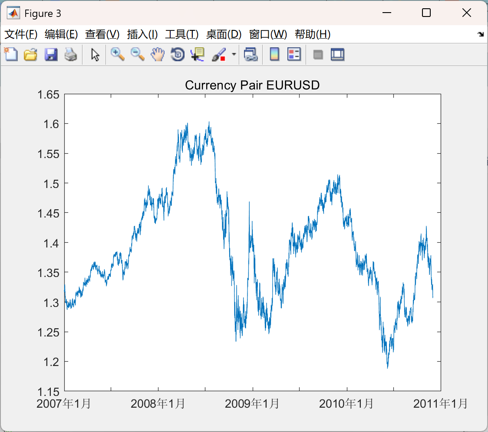488x432 pixels.
Task: Click the MATLAB logo in title bar
Action: (13, 13)
